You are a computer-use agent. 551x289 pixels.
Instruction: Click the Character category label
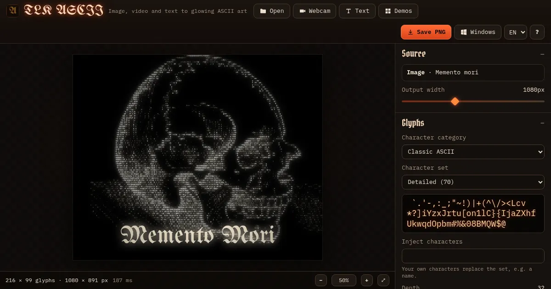pyautogui.click(x=434, y=138)
